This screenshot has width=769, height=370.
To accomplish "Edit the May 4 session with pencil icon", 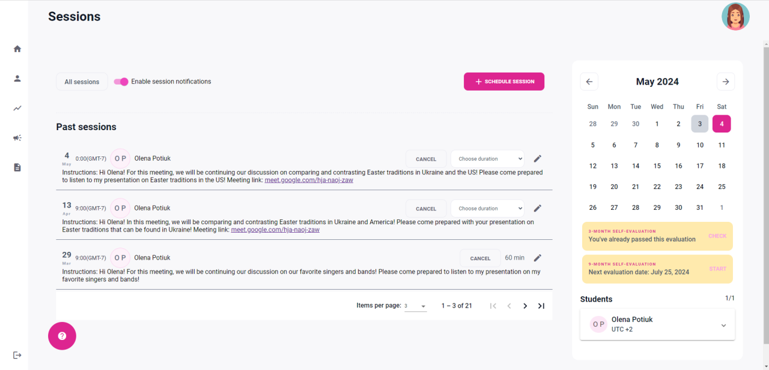I will [x=538, y=158].
